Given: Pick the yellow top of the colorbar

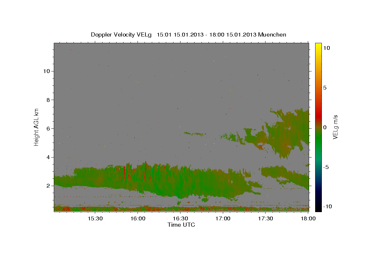Looking at the screenshot, I should pyautogui.click(x=318, y=45).
